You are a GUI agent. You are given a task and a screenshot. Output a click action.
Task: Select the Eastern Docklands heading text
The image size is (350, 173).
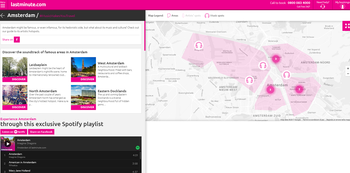point(112,91)
